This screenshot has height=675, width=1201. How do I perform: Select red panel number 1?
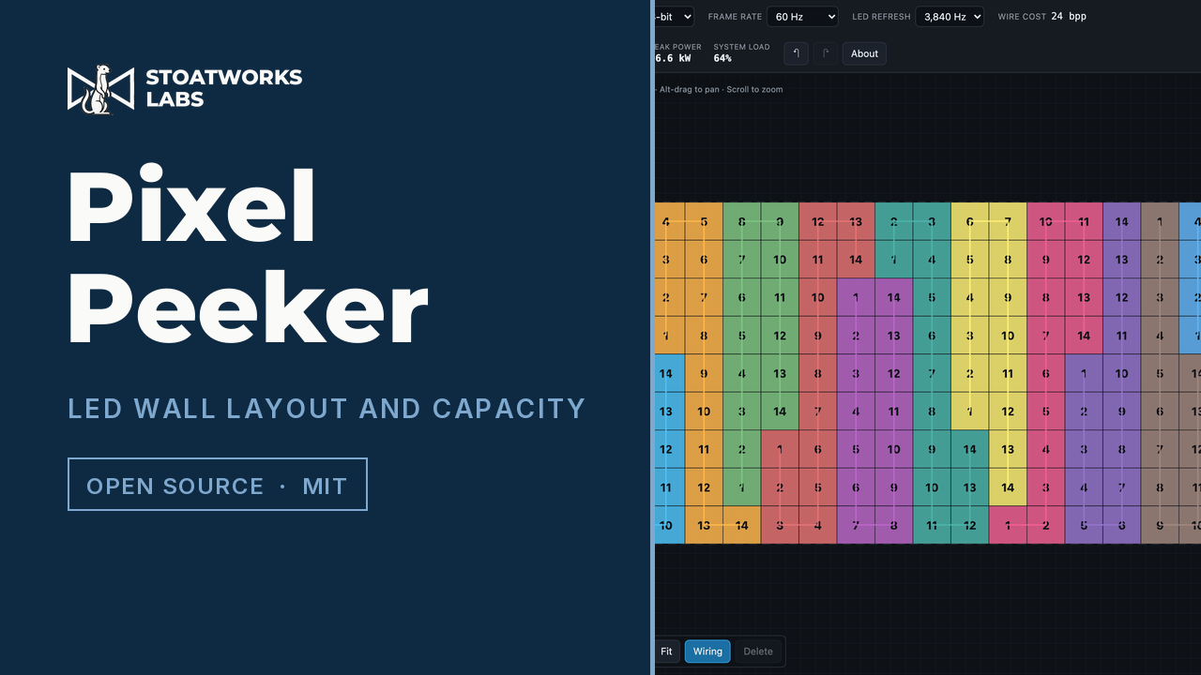tap(780, 449)
